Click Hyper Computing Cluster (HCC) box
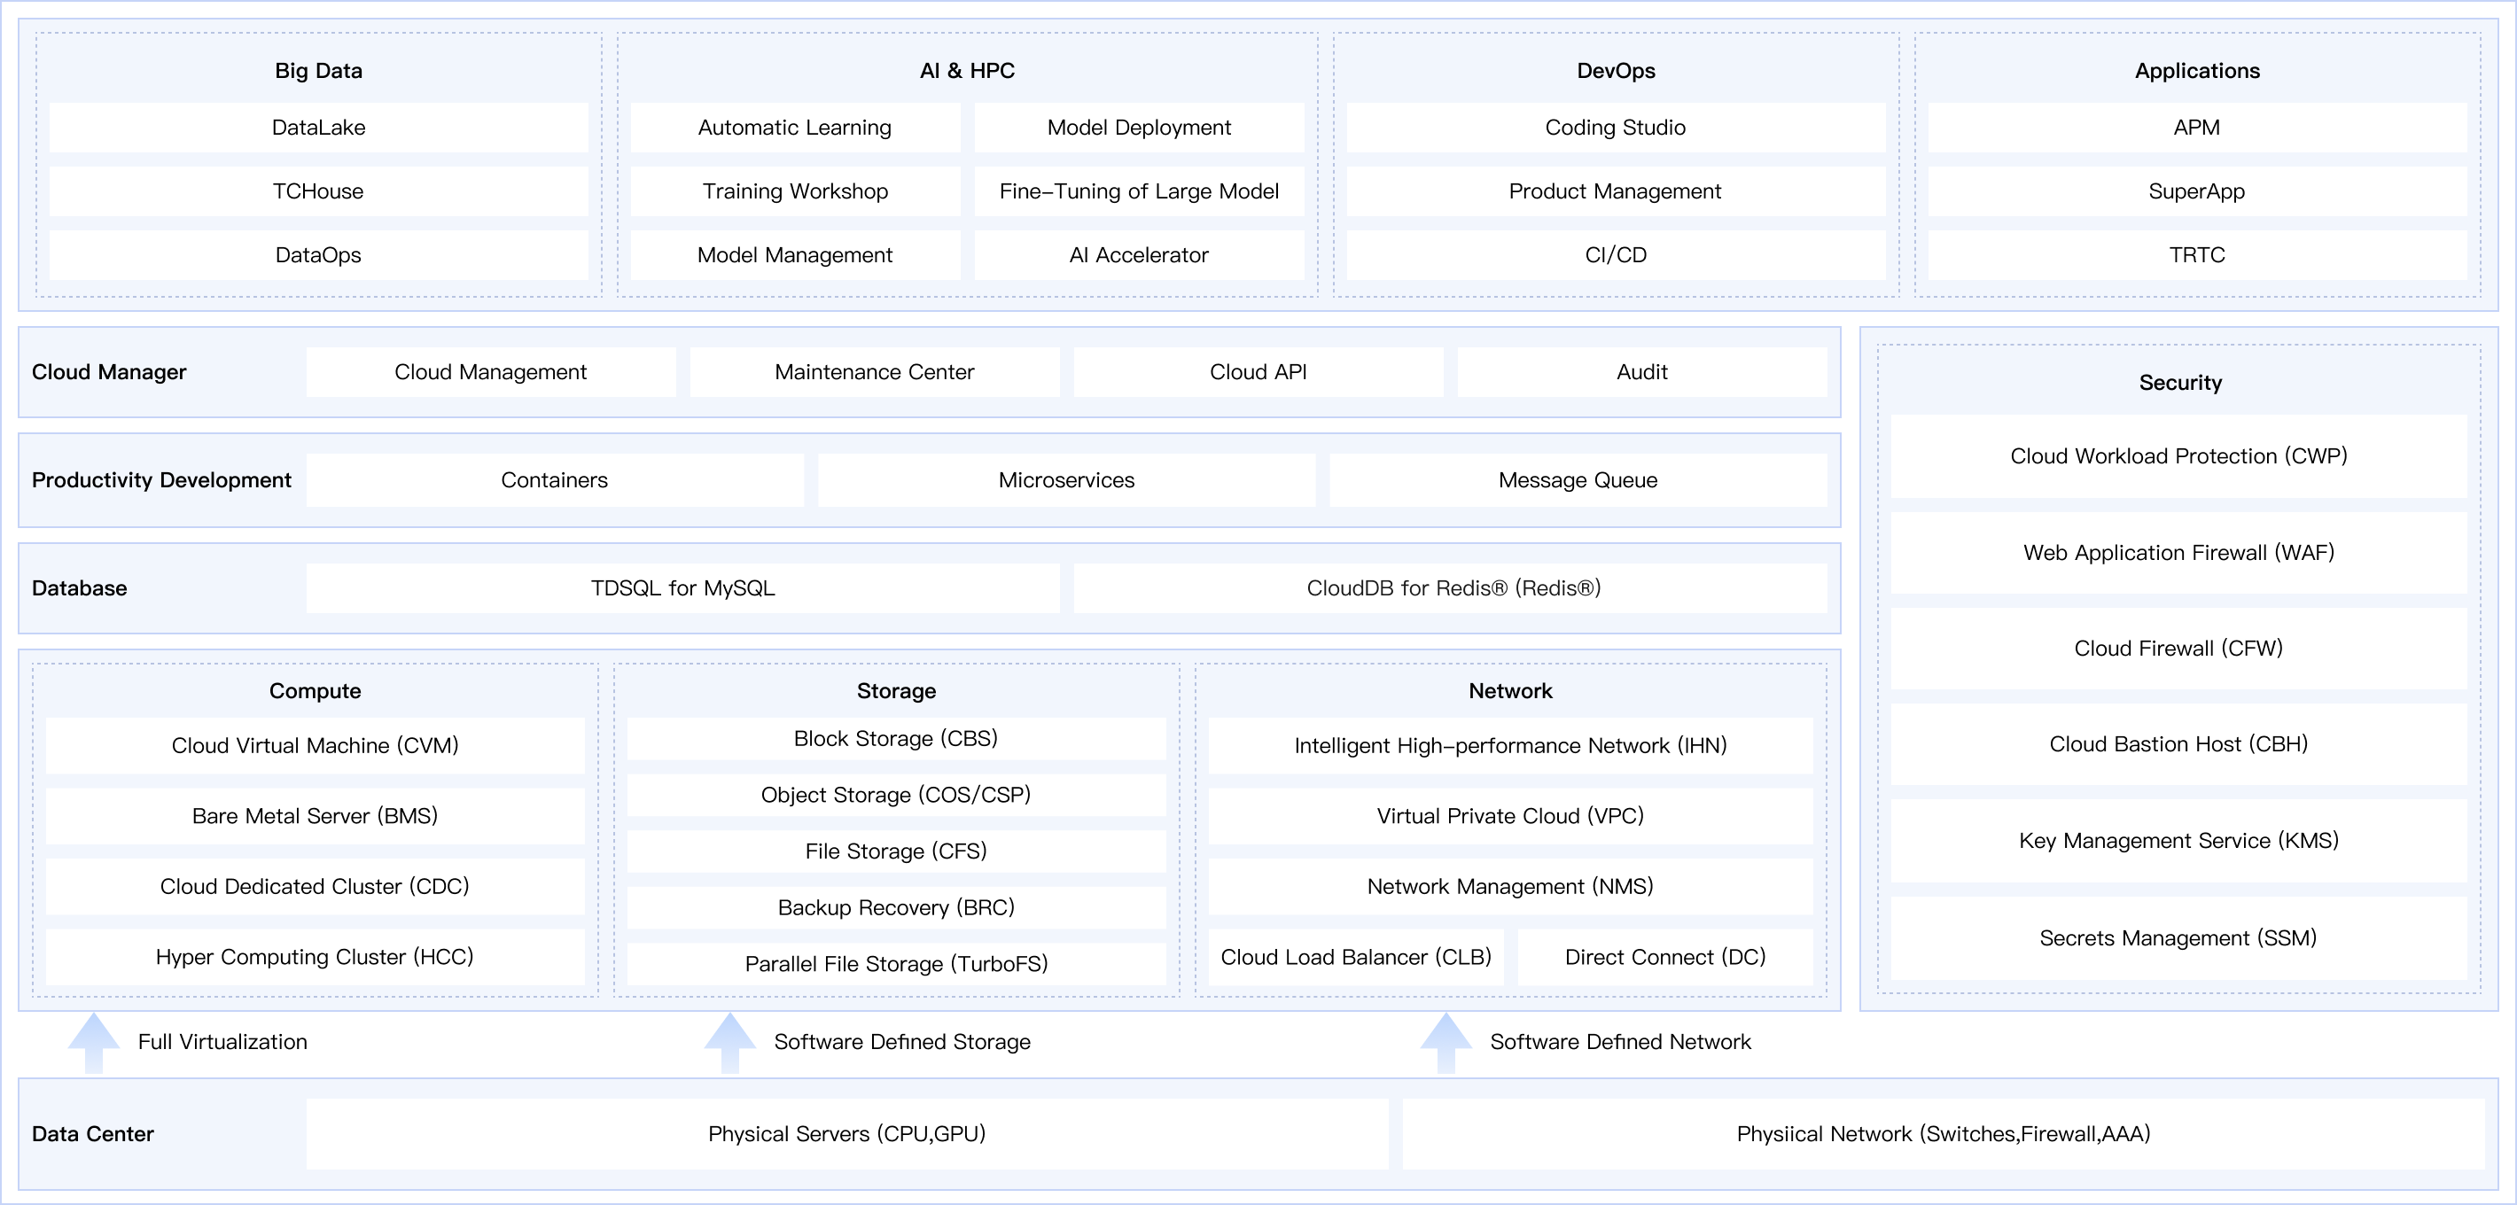The height and width of the screenshot is (1205, 2517). click(x=315, y=957)
